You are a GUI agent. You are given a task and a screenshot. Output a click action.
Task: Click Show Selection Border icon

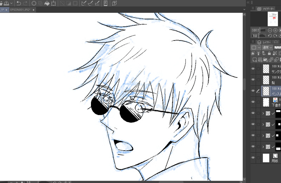75,3
